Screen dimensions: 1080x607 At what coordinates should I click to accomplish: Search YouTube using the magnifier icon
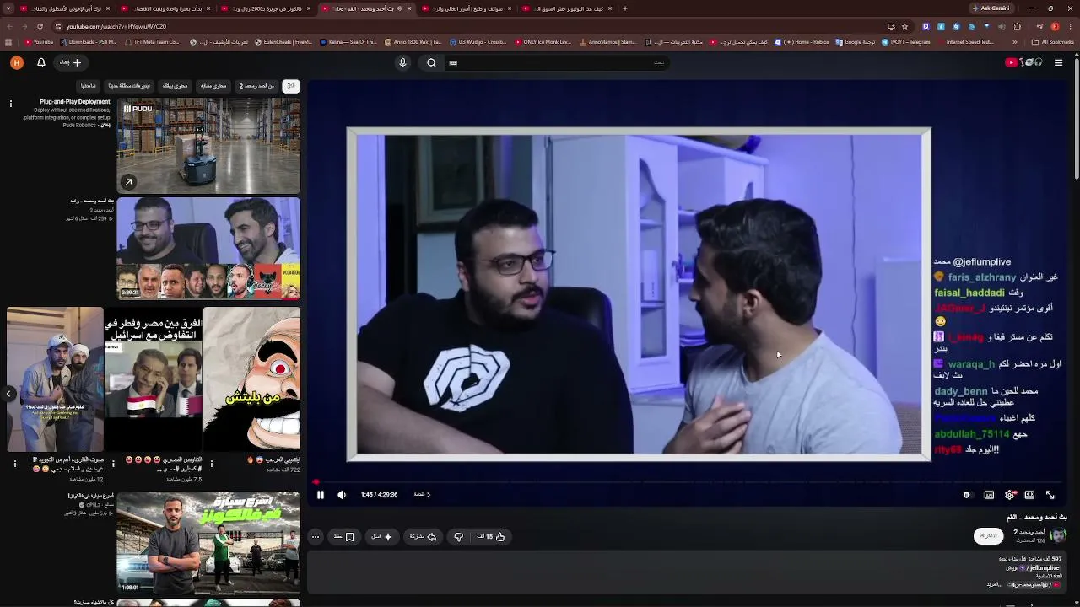tap(431, 62)
